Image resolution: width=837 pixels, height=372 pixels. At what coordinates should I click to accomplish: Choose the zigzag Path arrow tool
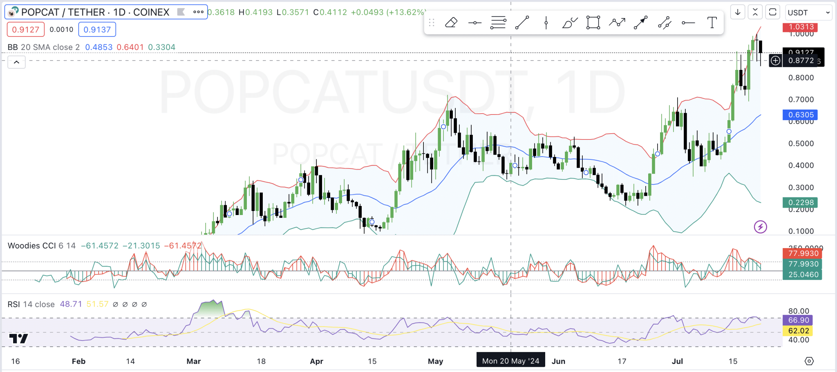click(x=617, y=22)
